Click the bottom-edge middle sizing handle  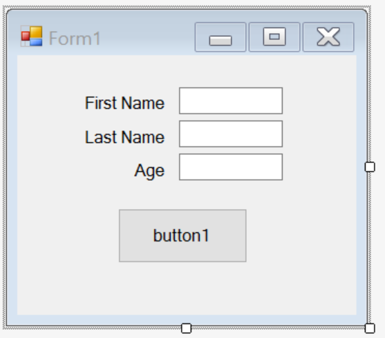click(186, 328)
